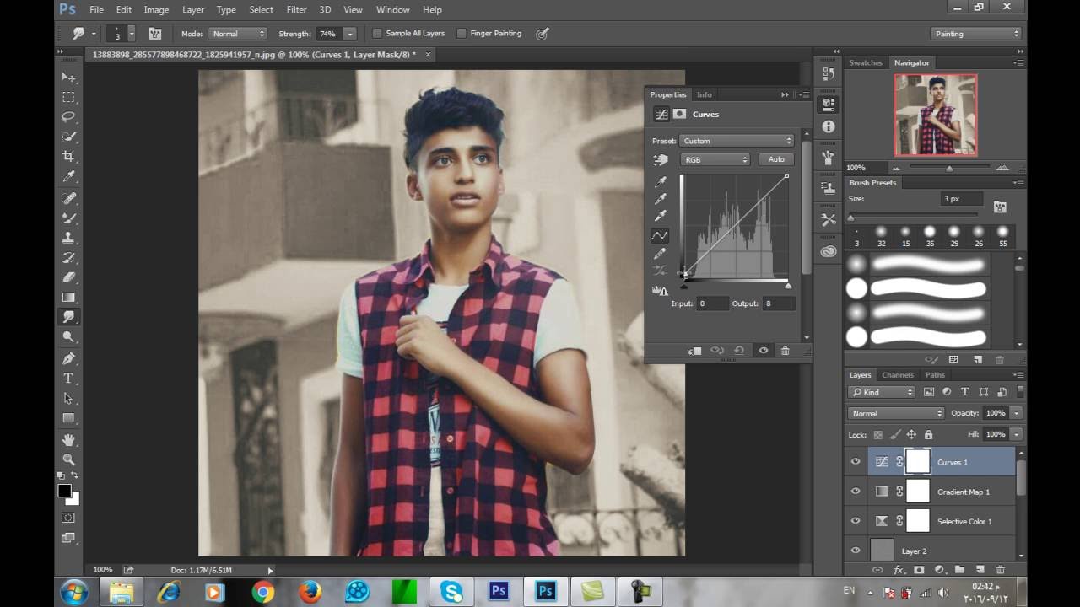The height and width of the screenshot is (607, 1080).
Task: Open Google Chrome from the taskbar
Action: click(262, 592)
